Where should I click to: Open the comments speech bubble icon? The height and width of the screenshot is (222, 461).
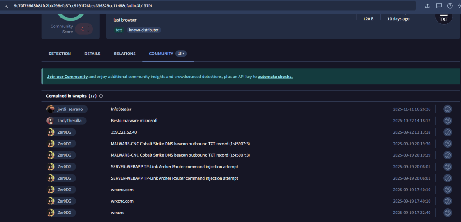click(438, 6)
